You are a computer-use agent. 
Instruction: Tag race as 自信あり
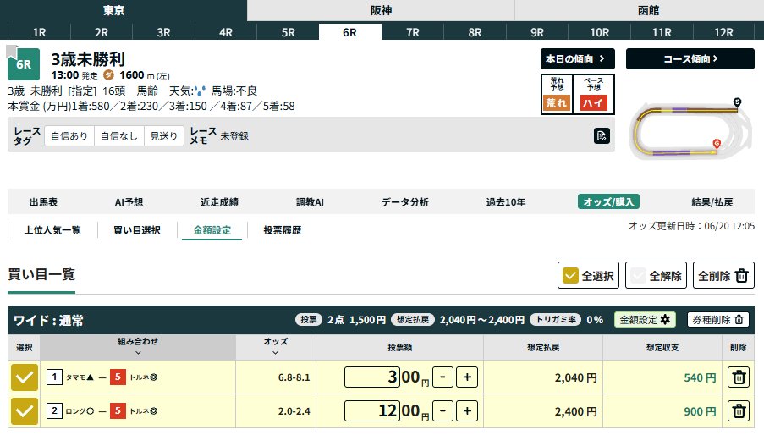[69, 136]
